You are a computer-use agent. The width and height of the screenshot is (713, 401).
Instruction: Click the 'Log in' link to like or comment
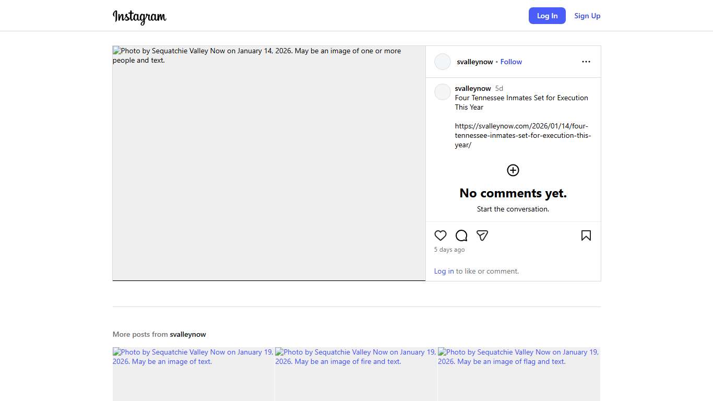click(444, 271)
